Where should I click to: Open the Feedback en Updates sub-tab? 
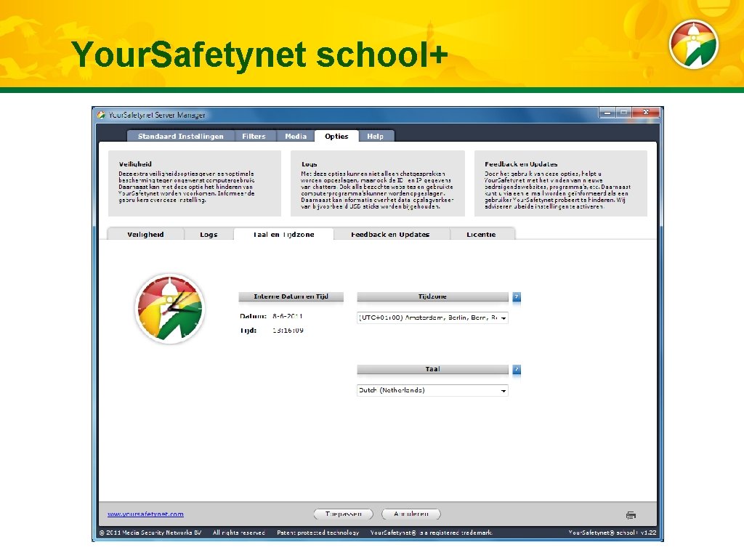point(390,235)
